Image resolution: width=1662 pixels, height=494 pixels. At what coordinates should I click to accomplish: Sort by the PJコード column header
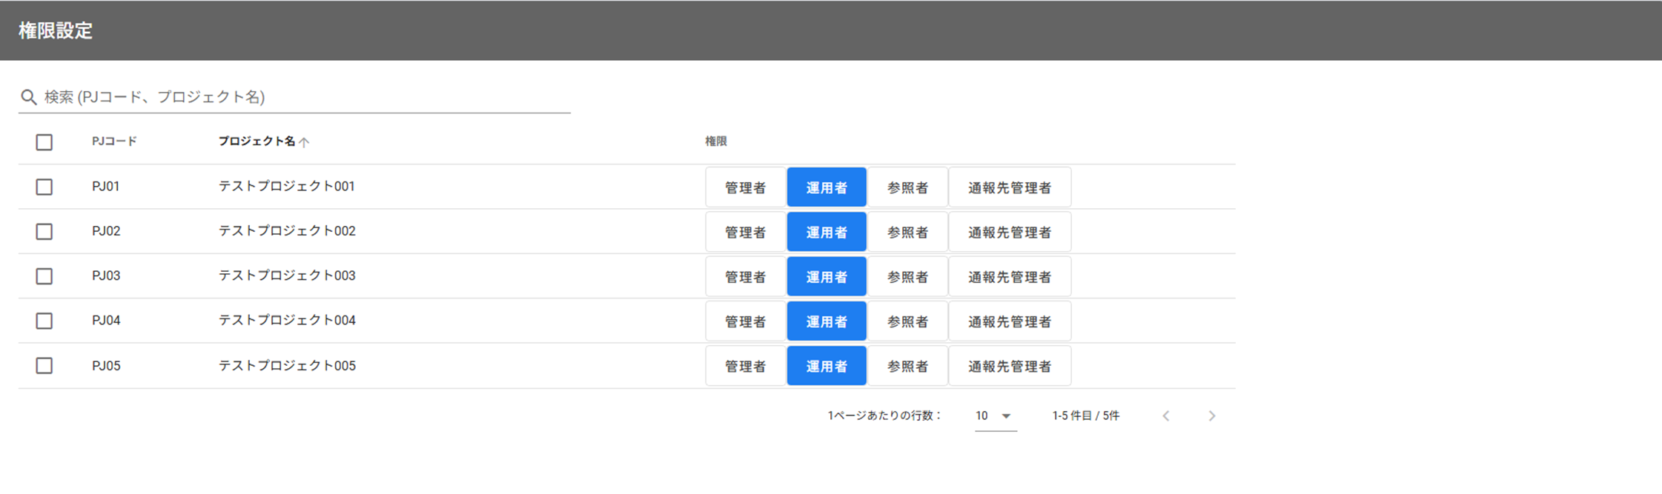click(114, 141)
